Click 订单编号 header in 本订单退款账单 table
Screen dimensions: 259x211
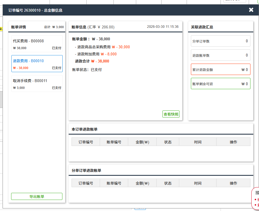[x=86, y=142]
